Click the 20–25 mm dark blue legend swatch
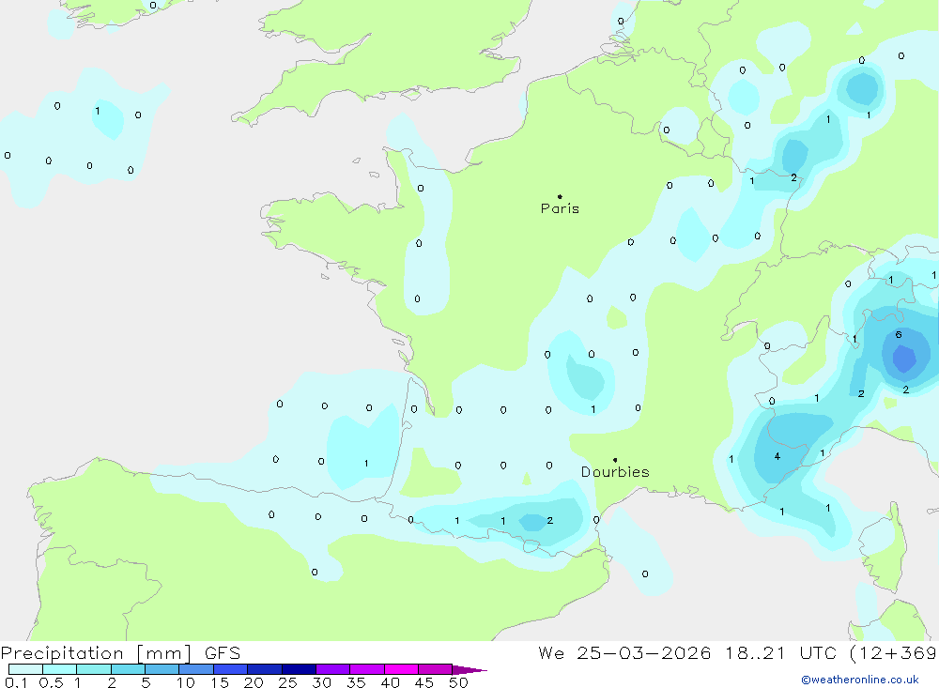The height and width of the screenshot is (688, 939). tap(265, 669)
